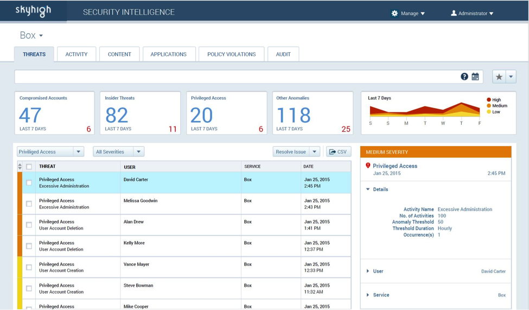The width and height of the screenshot is (529, 310).
Task: Tick the select-all checkbox in table header
Action: click(29, 167)
